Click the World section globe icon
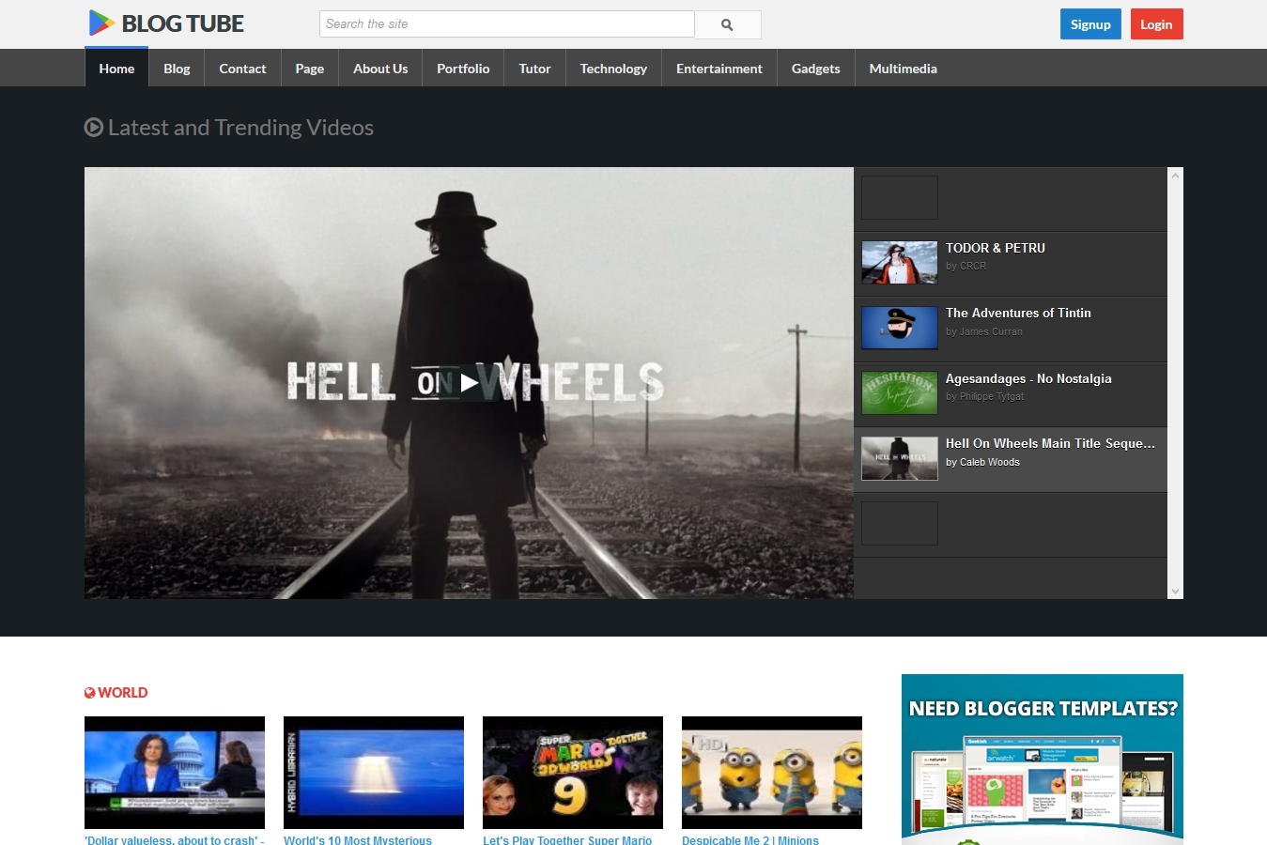The height and width of the screenshot is (845, 1267). (x=90, y=693)
